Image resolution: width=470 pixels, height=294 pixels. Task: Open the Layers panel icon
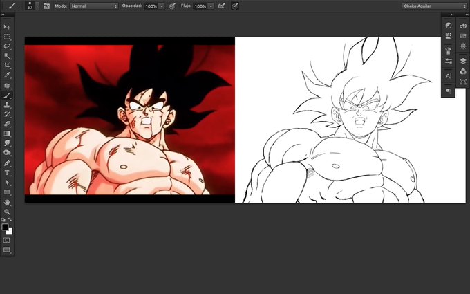pyautogui.click(x=463, y=61)
